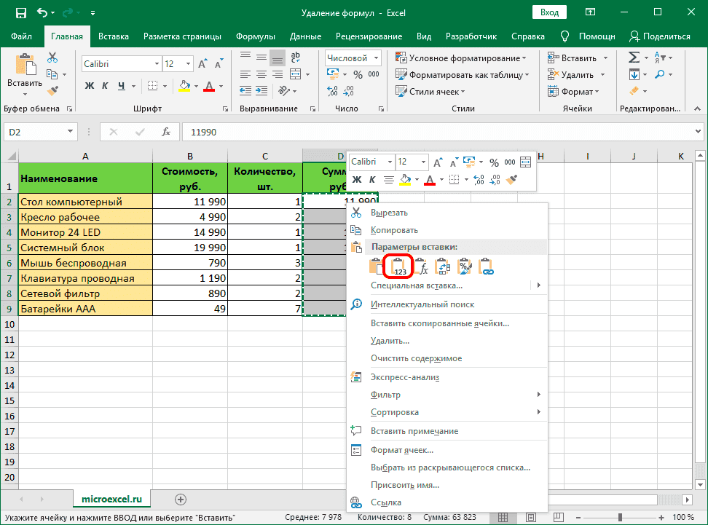Image resolution: width=708 pixels, height=525 pixels.
Task: Expand the number format dropdown 'Числовой'
Action: 376,58
